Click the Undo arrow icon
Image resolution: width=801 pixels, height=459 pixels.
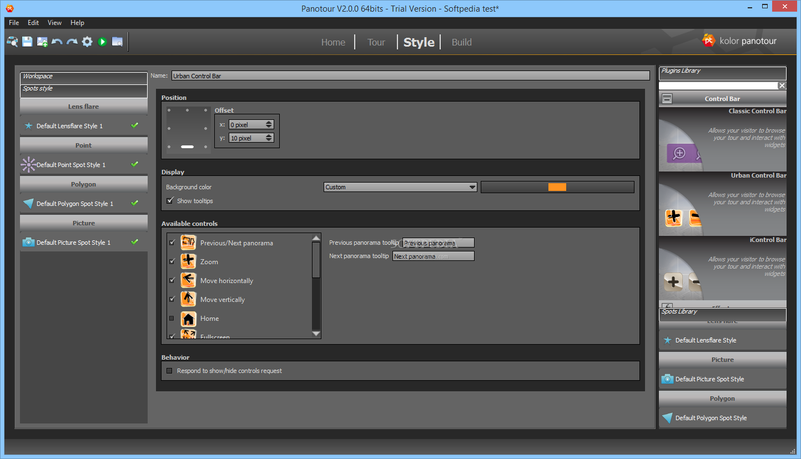[57, 42]
